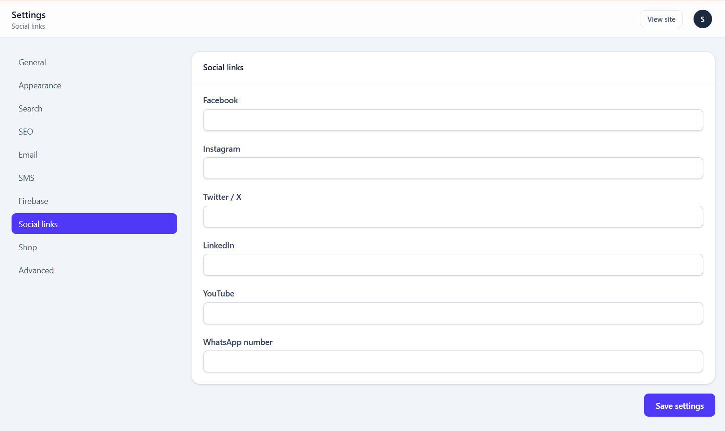
Task: Go to Advanced settings
Action: coord(94,270)
